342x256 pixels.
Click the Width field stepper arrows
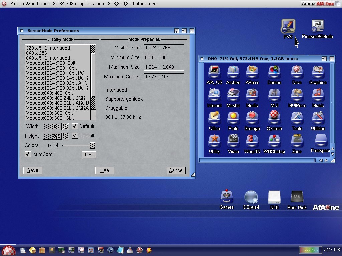(x=65, y=126)
